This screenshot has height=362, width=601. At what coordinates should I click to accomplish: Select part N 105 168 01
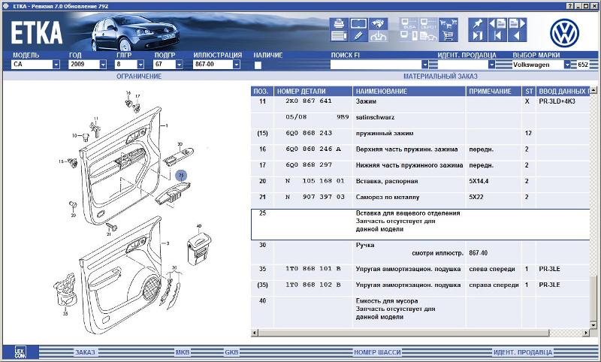(x=315, y=181)
